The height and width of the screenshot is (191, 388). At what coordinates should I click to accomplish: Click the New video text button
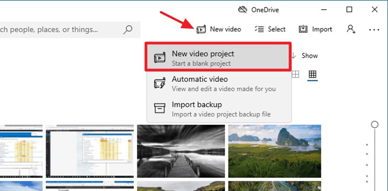pyautogui.click(x=226, y=29)
